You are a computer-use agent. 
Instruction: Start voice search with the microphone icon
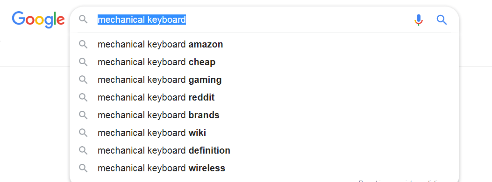pos(419,20)
